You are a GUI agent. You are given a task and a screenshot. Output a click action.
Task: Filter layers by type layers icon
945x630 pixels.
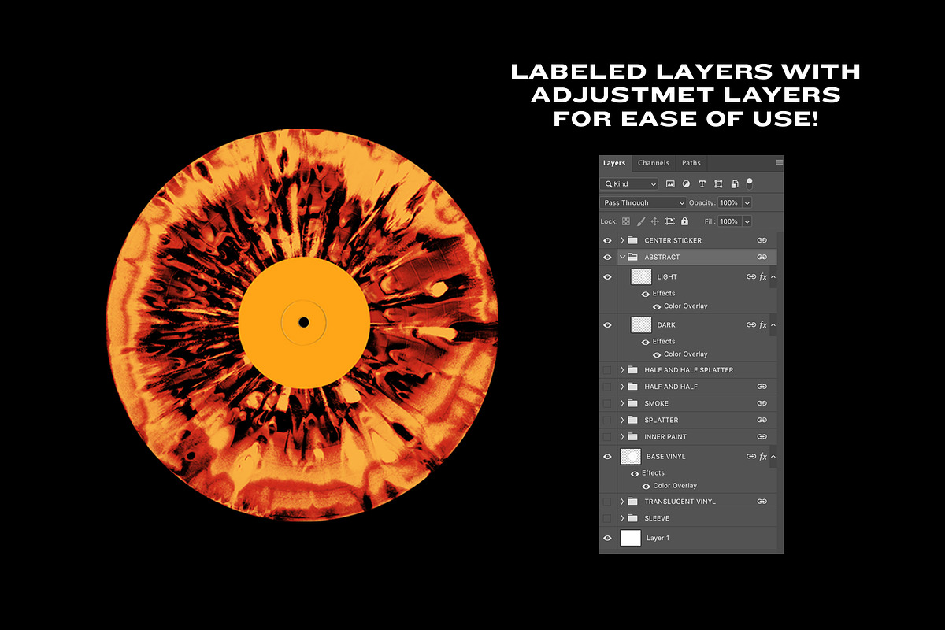[702, 183]
